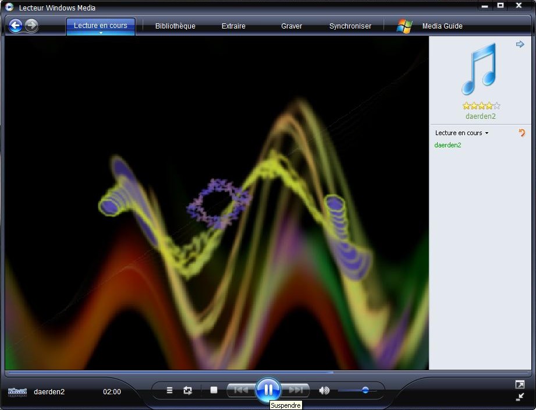Click the visualization icon beside daerden2 title
Screen dimensions: 536x410
tap(17, 392)
